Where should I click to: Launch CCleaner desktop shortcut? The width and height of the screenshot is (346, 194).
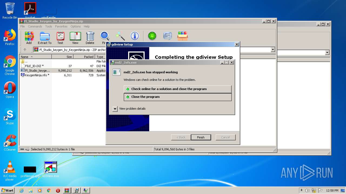click(x=10, y=143)
